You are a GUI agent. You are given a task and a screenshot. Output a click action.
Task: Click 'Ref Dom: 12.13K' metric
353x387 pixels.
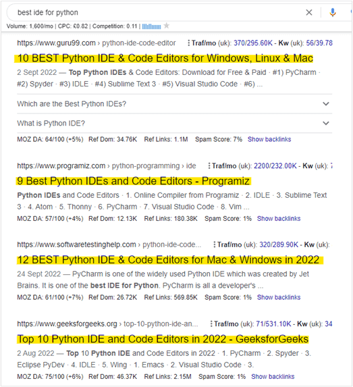click(x=113, y=219)
